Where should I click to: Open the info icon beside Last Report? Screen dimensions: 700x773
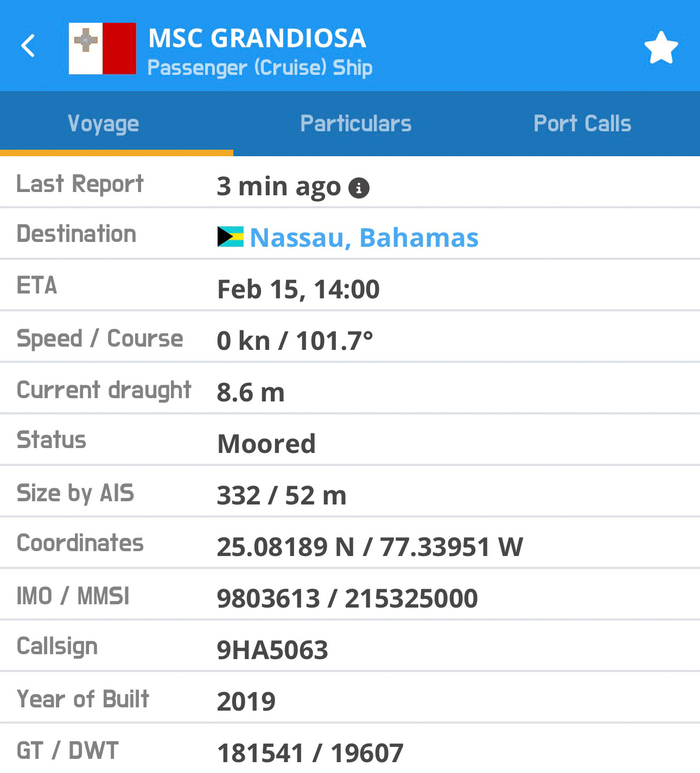click(359, 188)
